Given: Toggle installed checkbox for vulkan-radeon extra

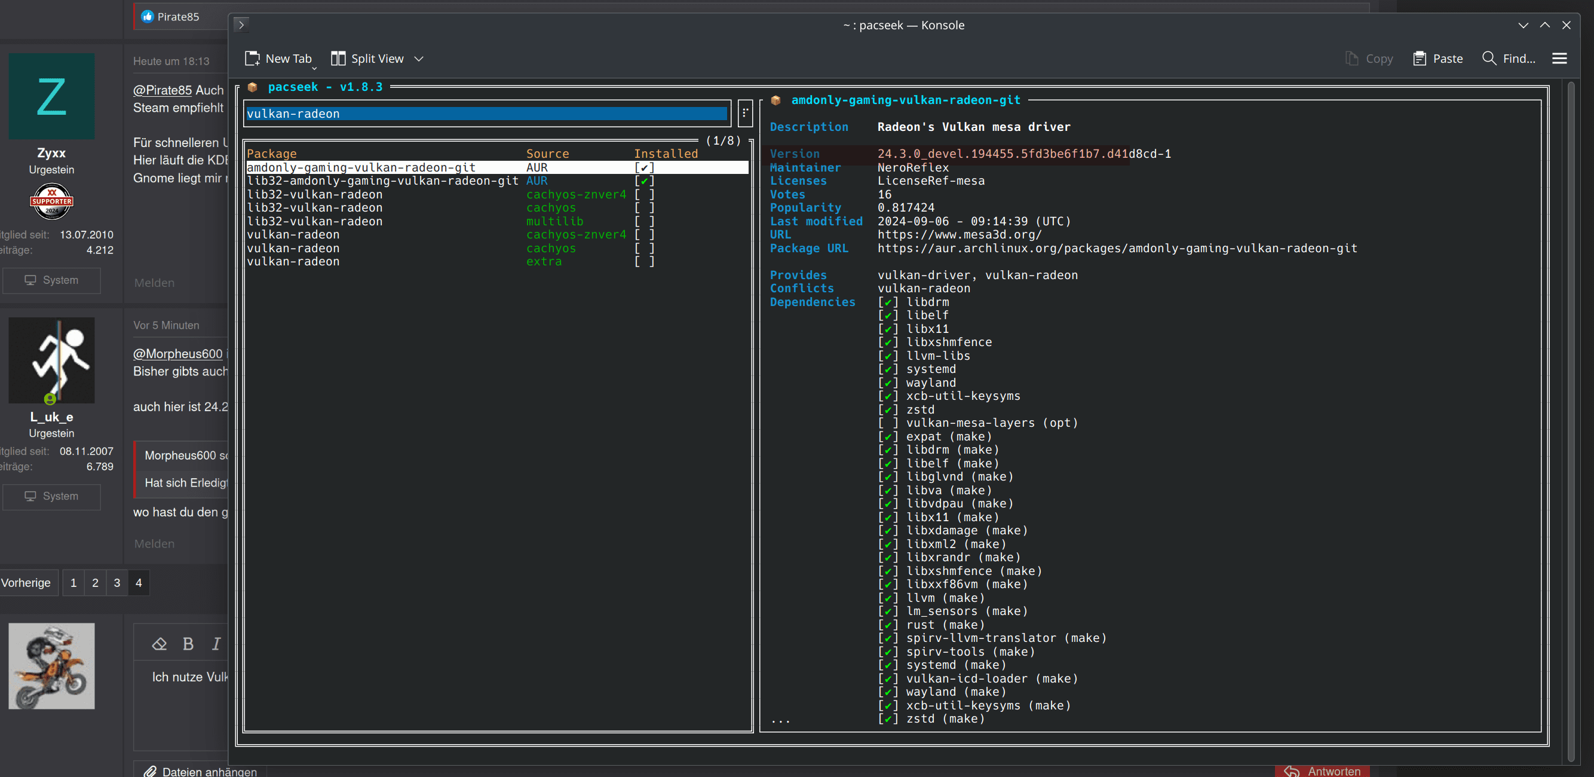Looking at the screenshot, I should point(644,262).
